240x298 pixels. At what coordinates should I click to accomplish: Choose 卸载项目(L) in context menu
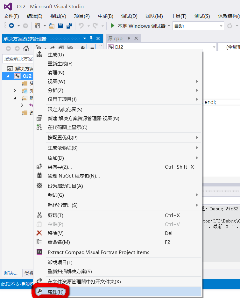click(117, 263)
